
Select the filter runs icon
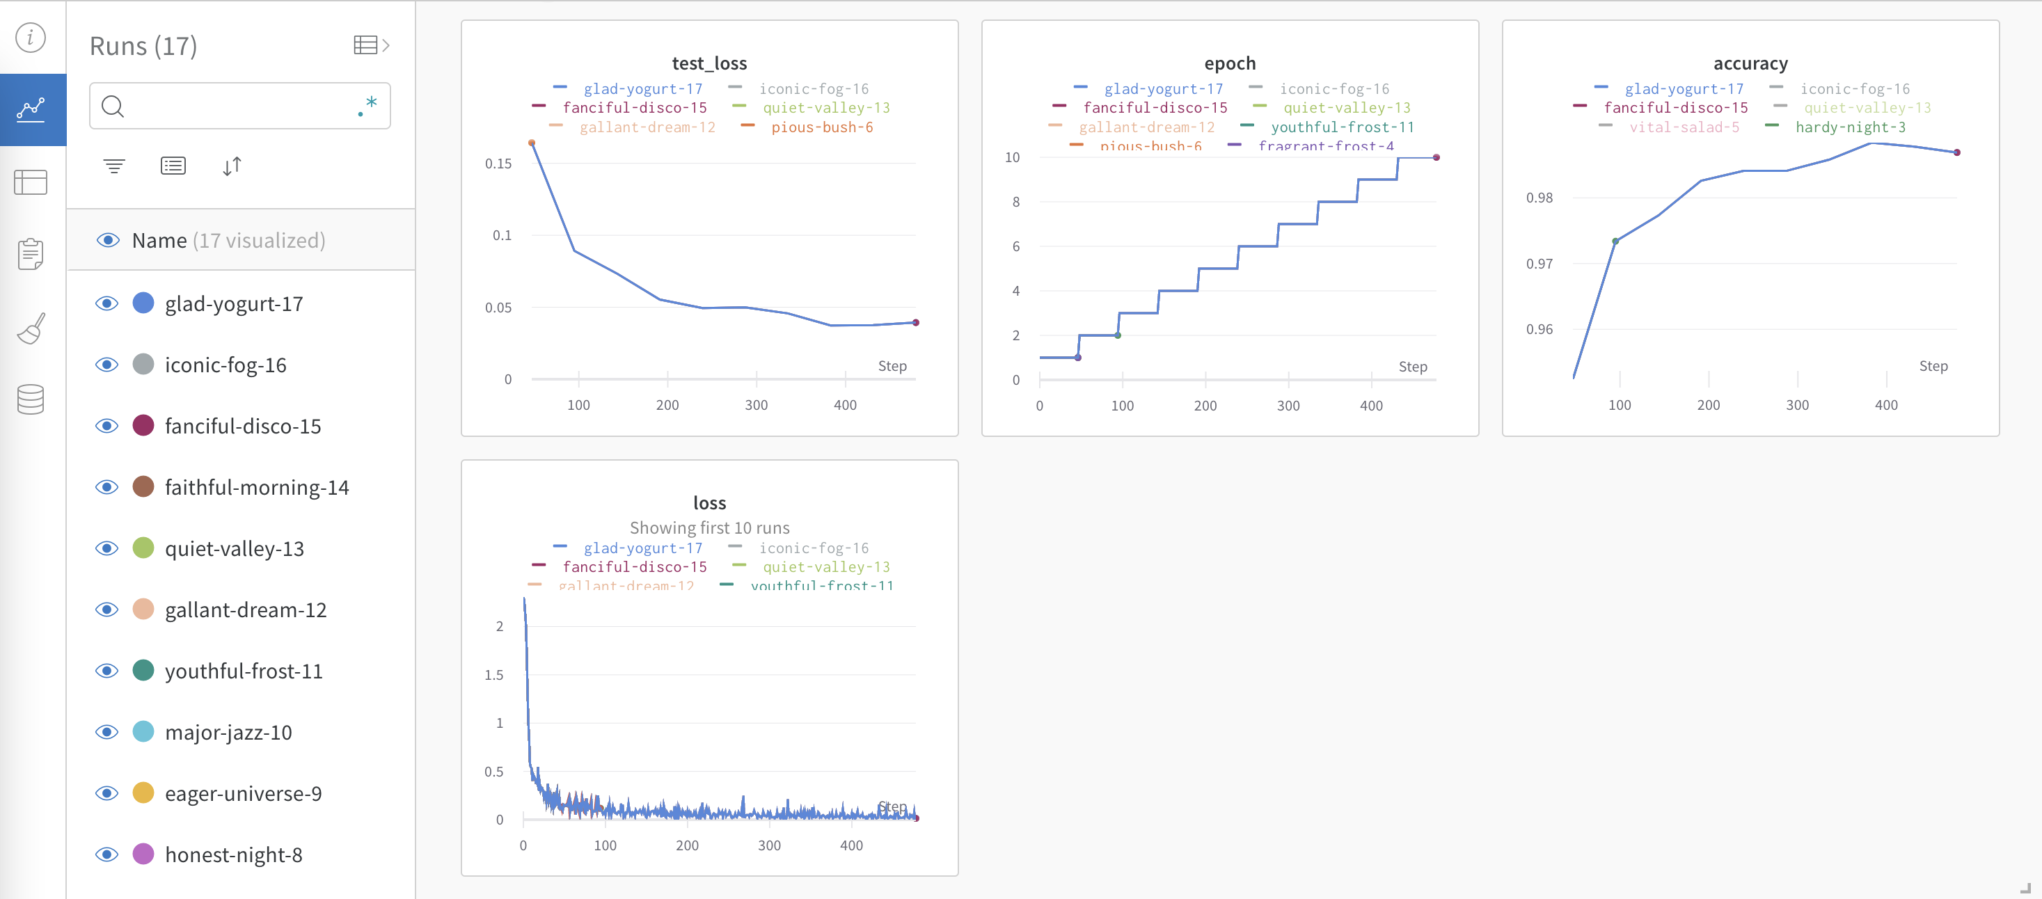(114, 166)
